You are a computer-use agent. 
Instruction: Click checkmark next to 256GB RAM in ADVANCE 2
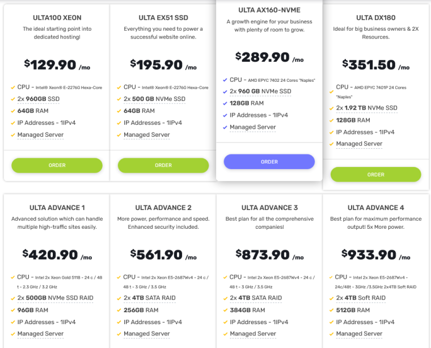pos(119,311)
